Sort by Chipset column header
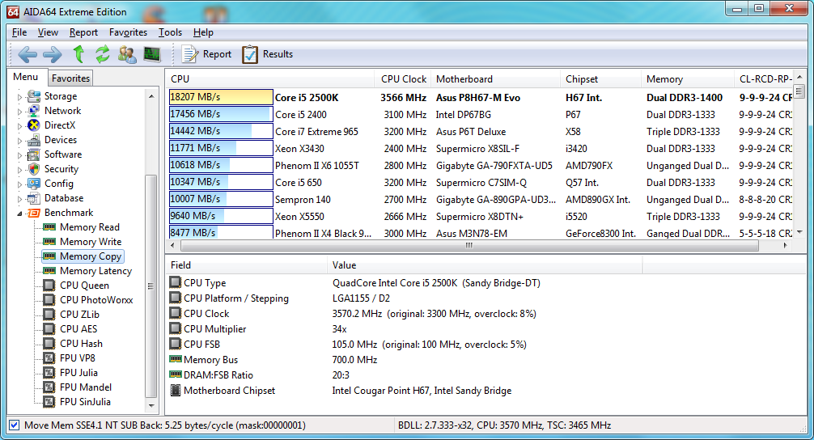Viewport: 814px width, 440px height. [600, 79]
